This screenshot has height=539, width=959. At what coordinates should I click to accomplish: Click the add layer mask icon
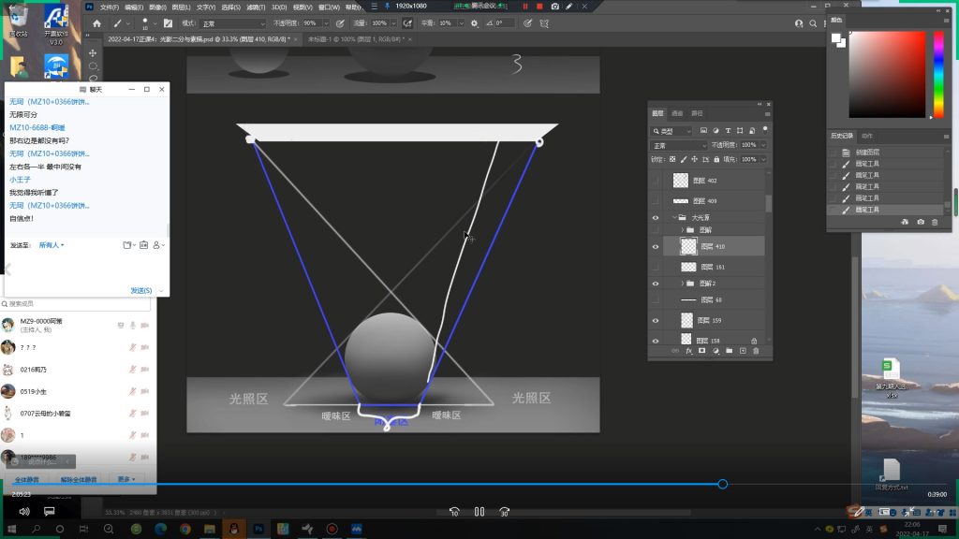coord(701,351)
